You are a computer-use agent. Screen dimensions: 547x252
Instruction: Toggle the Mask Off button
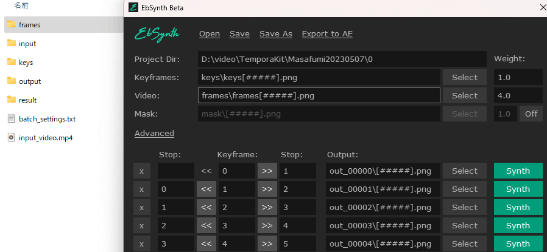point(531,114)
